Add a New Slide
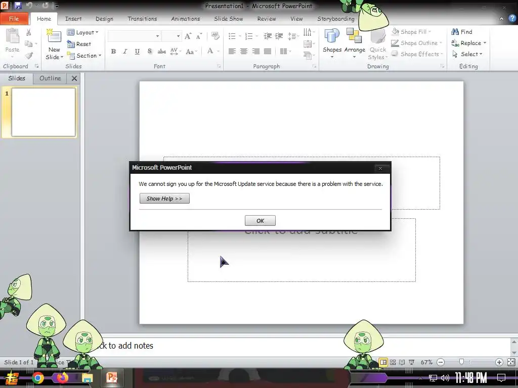The width and height of the screenshot is (518, 388). tap(54, 44)
